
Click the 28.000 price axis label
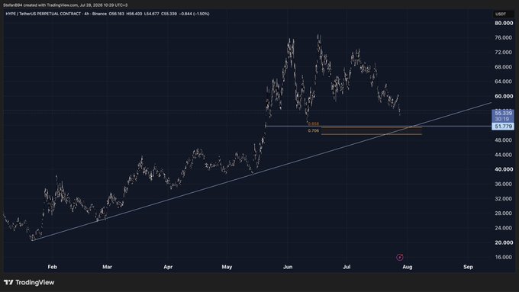(504, 213)
